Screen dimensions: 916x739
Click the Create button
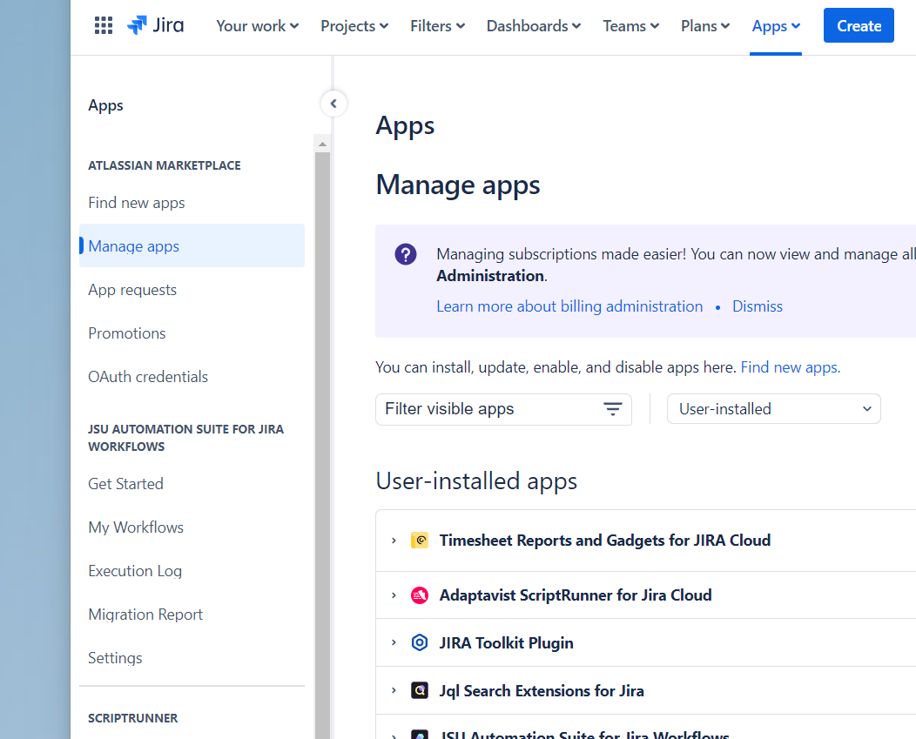tap(858, 26)
